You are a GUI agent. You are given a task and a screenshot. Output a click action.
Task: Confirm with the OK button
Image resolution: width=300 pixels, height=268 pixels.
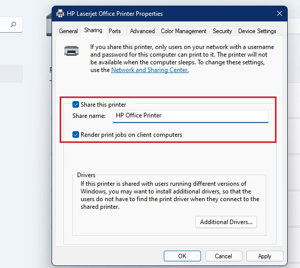[x=182, y=256]
